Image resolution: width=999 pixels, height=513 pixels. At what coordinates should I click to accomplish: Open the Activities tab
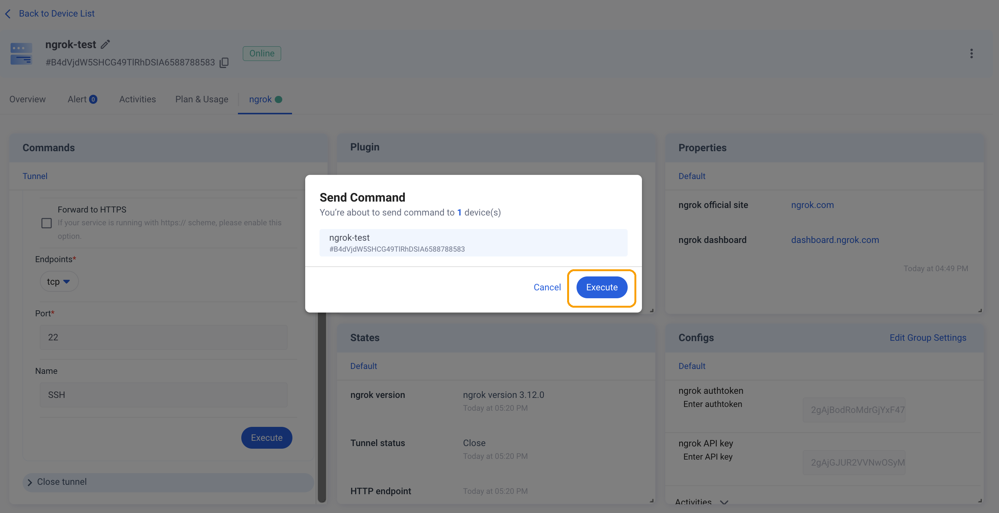[137, 99]
